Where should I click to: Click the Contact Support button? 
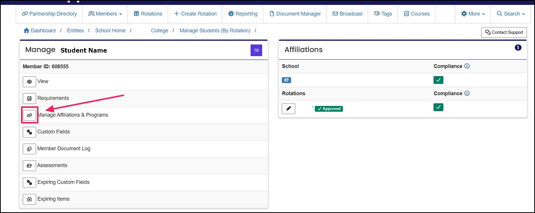pos(504,32)
